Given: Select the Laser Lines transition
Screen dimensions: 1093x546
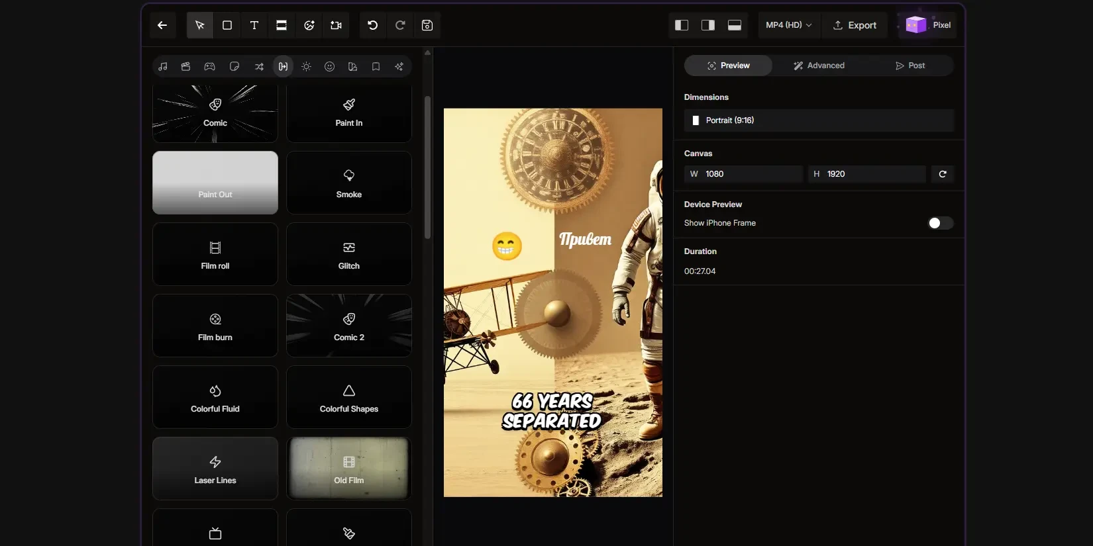Looking at the screenshot, I should (215, 469).
